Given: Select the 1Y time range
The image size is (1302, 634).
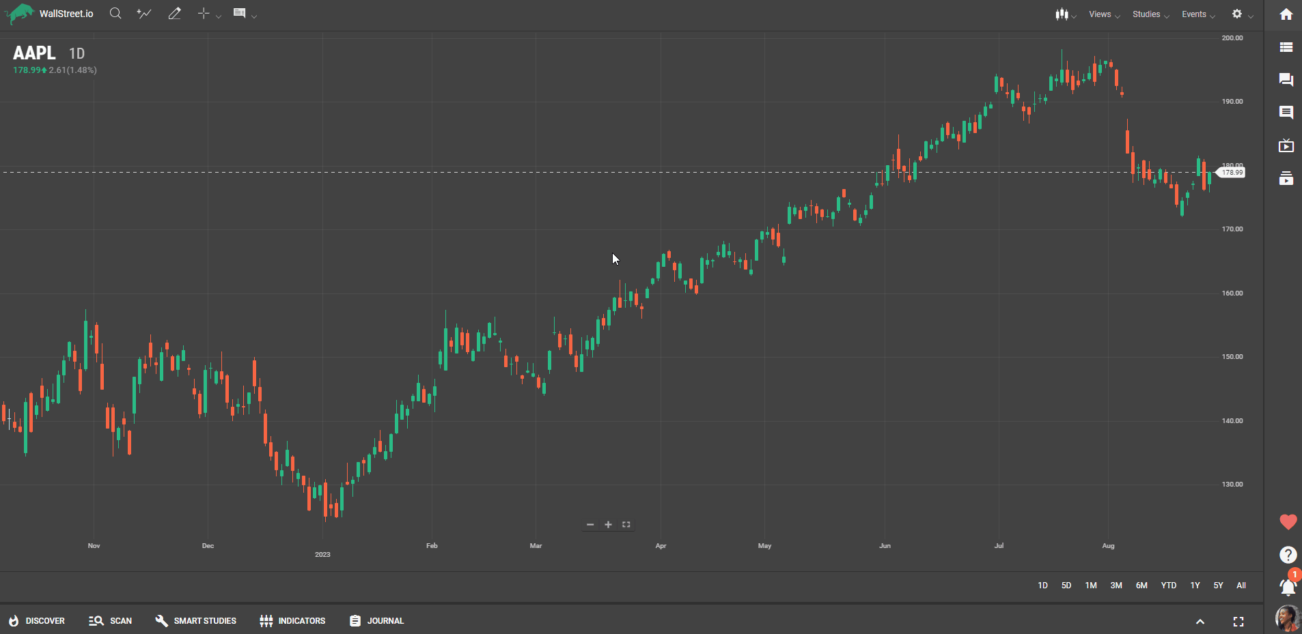Looking at the screenshot, I should pos(1195,586).
